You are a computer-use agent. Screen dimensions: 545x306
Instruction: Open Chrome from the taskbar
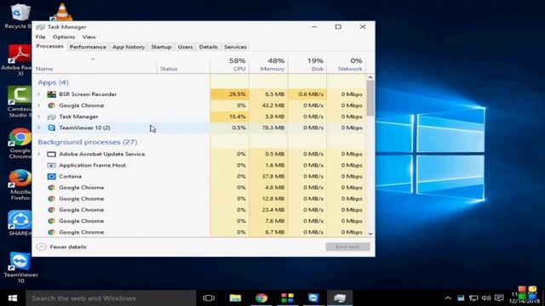261,298
